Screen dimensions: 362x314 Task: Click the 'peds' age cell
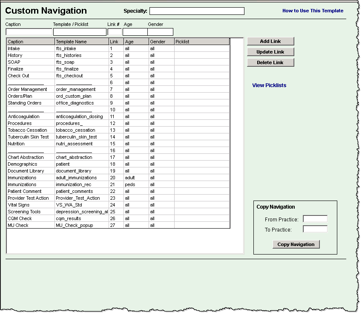(x=136, y=184)
